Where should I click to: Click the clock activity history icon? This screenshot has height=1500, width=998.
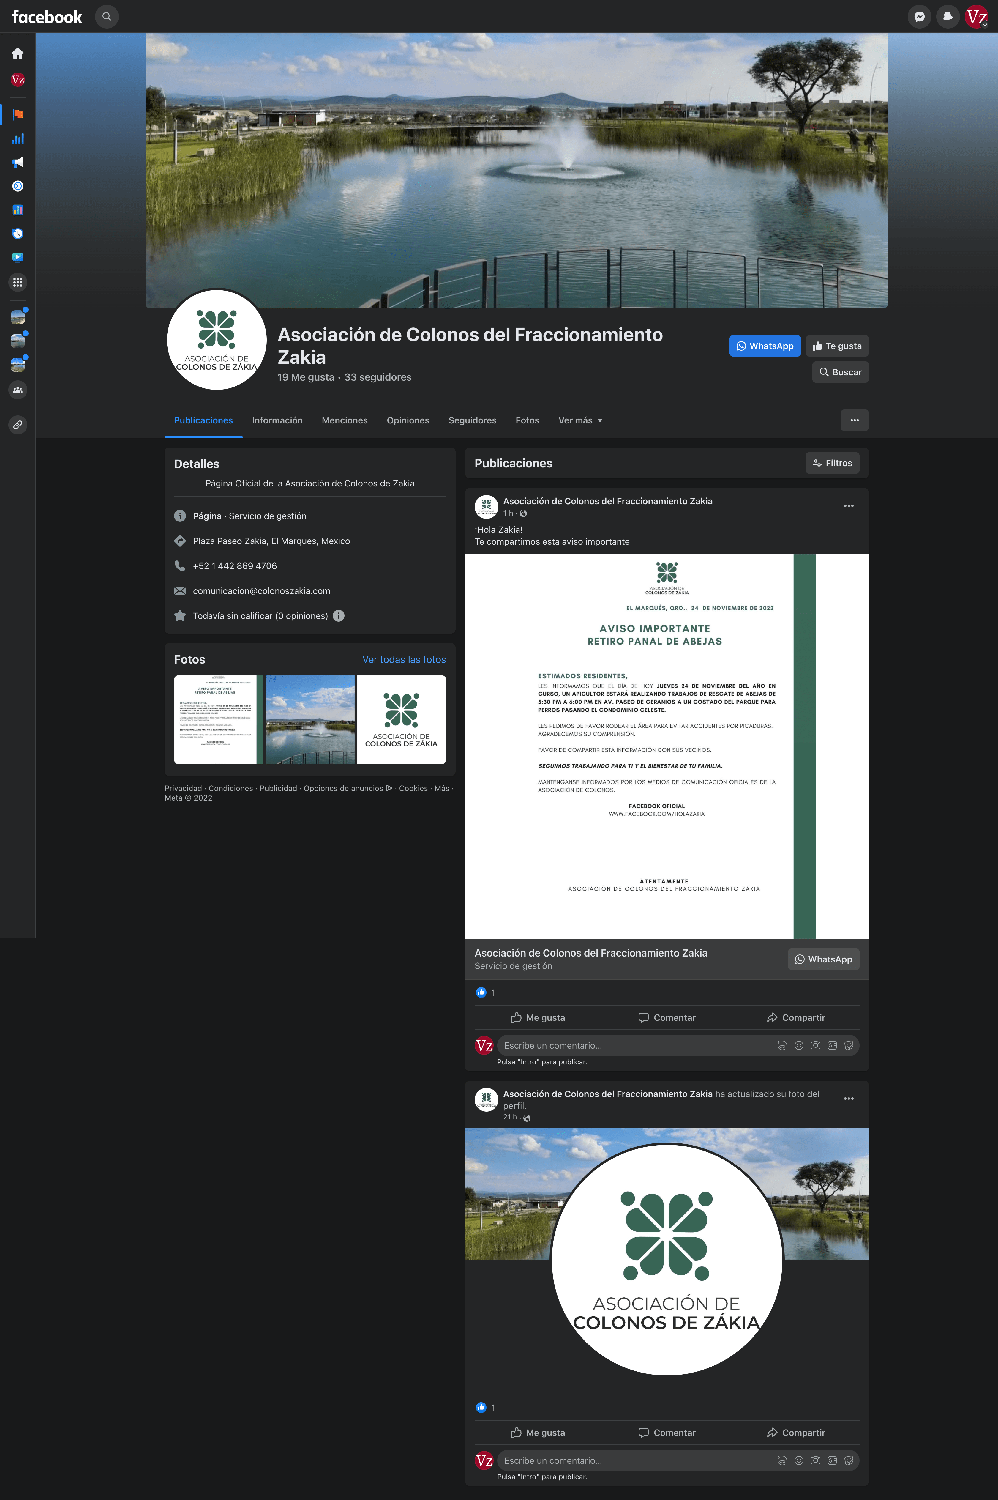(x=18, y=234)
